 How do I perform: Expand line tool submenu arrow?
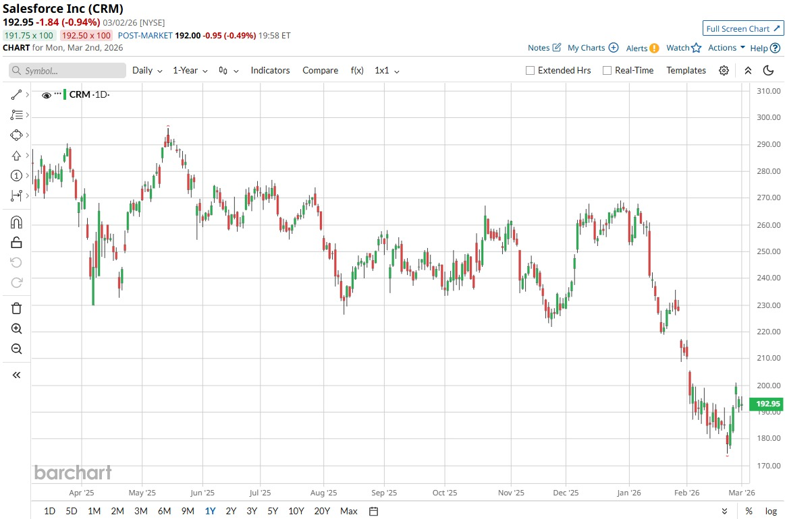click(x=27, y=94)
